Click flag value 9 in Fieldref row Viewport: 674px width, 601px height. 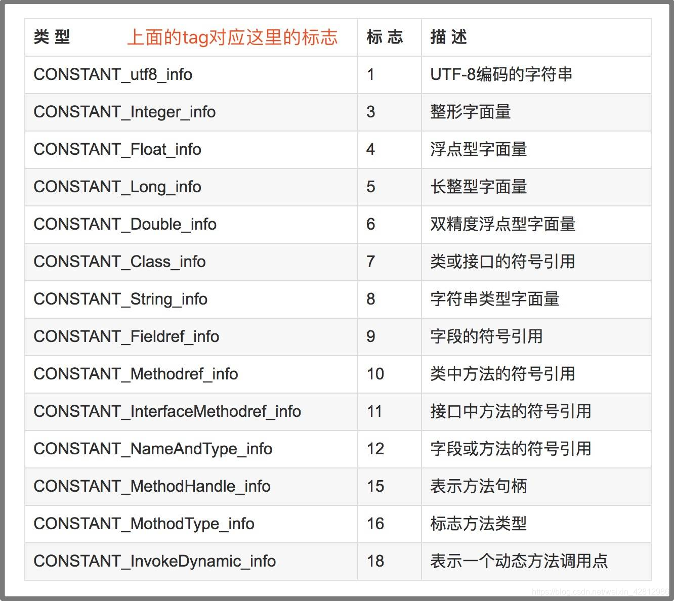click(x=371, y=337)
